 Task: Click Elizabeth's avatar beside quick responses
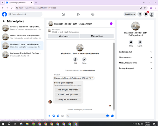(50, 102)
